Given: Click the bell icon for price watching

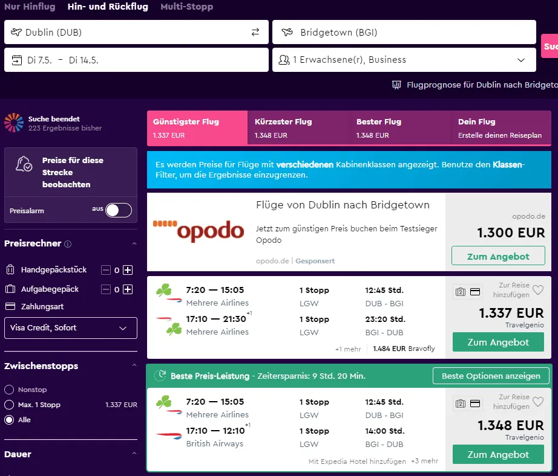Looking at the screenshot, I should coord(25,164).
